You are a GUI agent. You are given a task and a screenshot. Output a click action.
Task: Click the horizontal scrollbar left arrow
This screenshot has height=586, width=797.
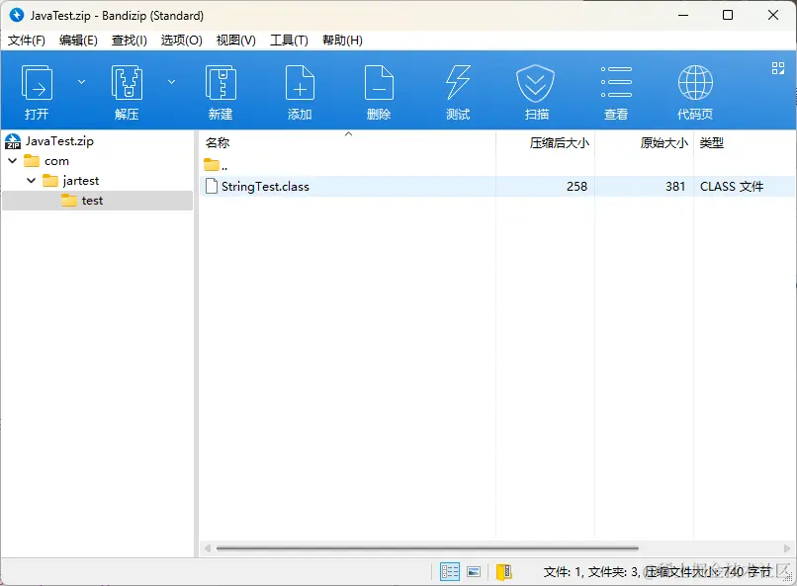click(208, 548)
